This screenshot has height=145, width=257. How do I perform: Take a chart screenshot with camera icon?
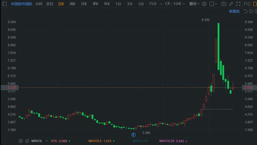pos(224,4)
